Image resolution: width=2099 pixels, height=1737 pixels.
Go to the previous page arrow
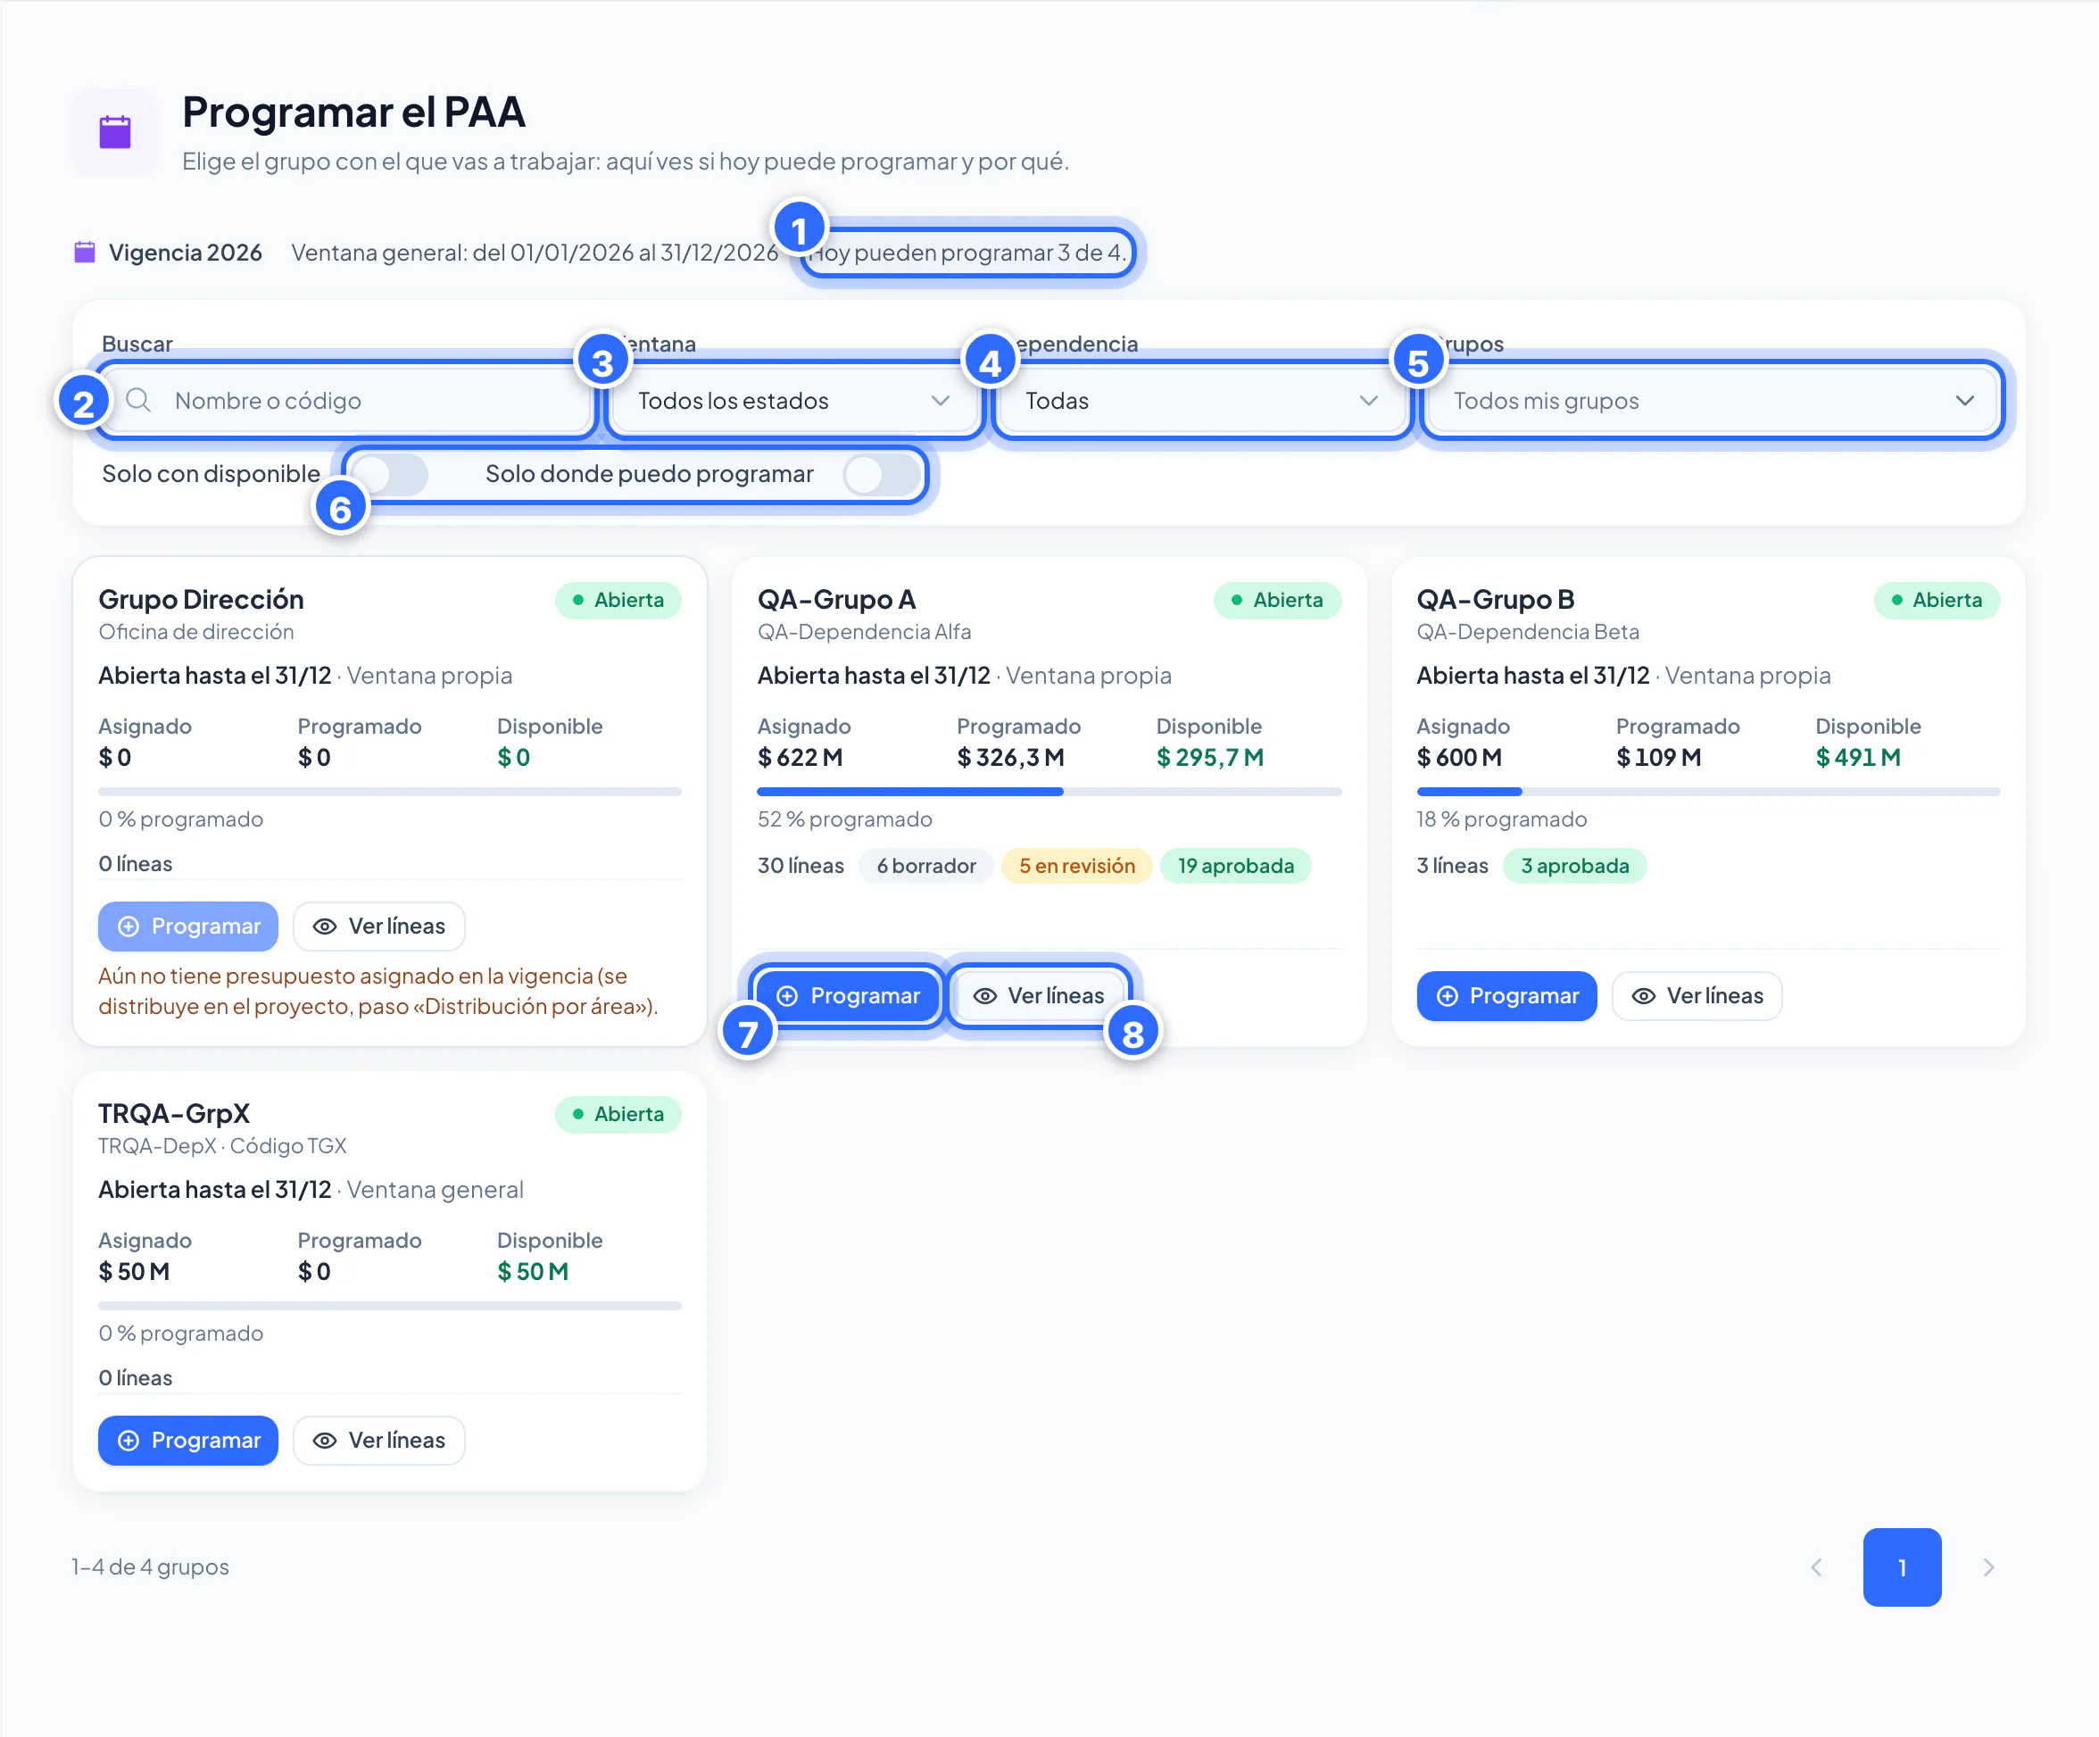1816,1567
